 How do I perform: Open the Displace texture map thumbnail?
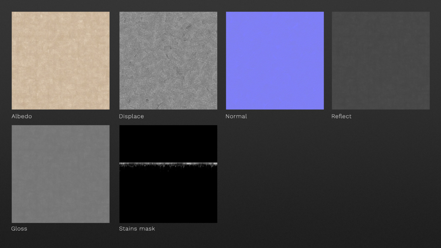(168, 61)
